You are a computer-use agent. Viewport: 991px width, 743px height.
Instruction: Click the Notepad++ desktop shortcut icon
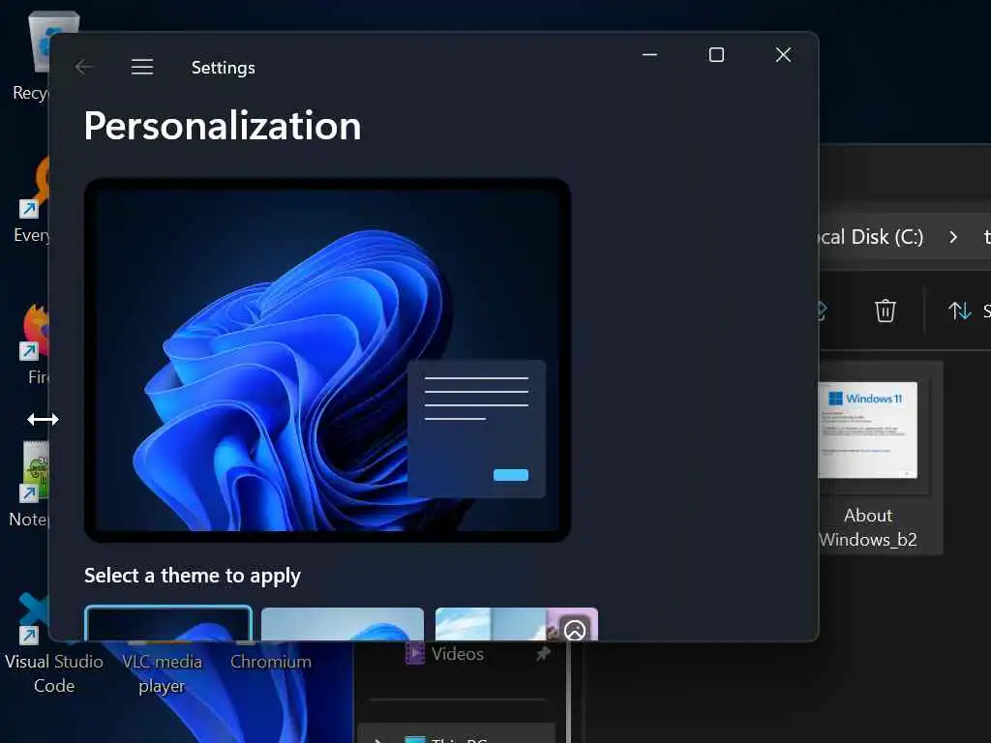(36, 471)
